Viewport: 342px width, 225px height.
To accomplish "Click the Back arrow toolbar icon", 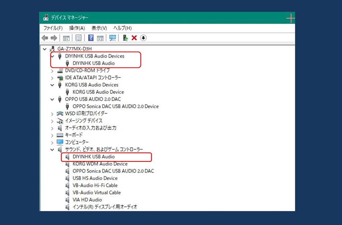I will point(45,38).
